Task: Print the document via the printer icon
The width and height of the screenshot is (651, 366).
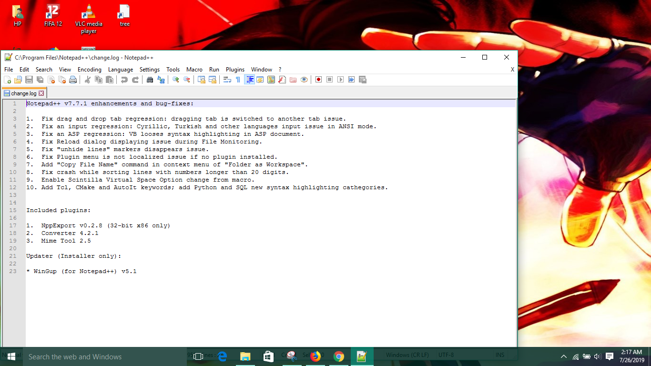Action: tap(73, 80)
